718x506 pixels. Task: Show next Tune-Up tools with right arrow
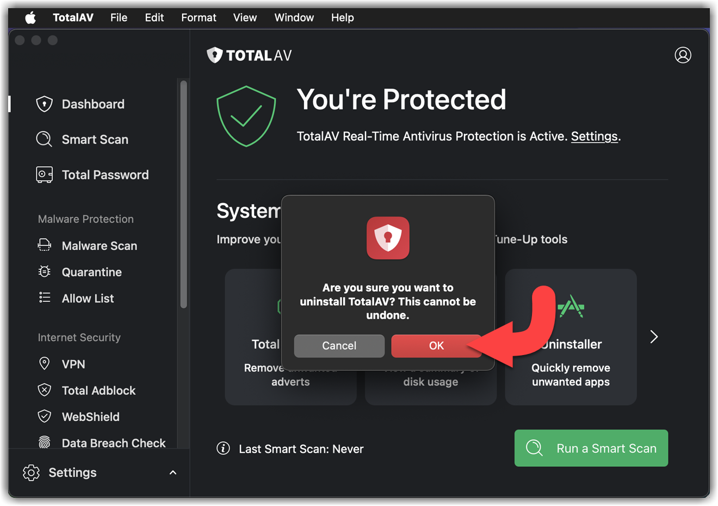(x=654, y=337)
